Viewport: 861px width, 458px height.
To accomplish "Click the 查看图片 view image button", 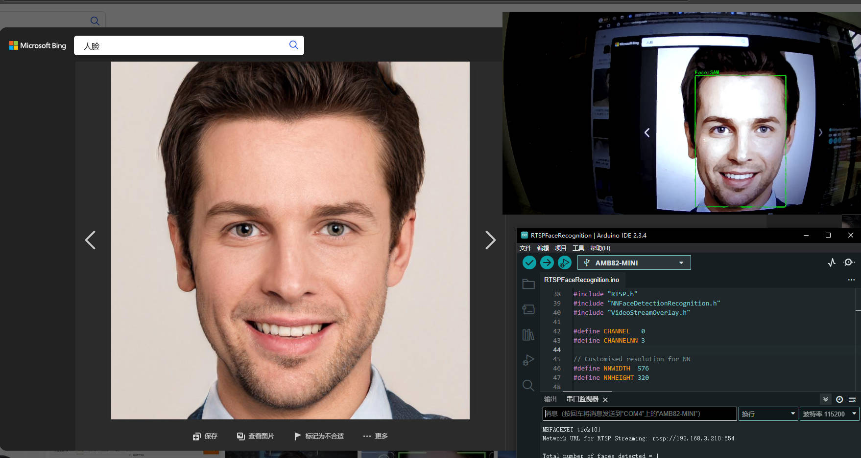I will [255, 436].
